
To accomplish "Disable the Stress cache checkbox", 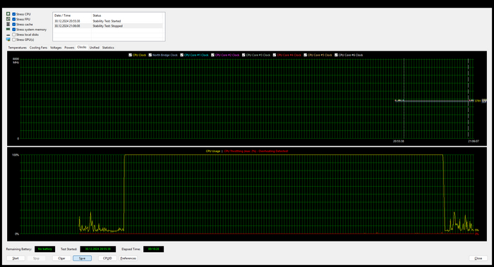I will [14, 24].
